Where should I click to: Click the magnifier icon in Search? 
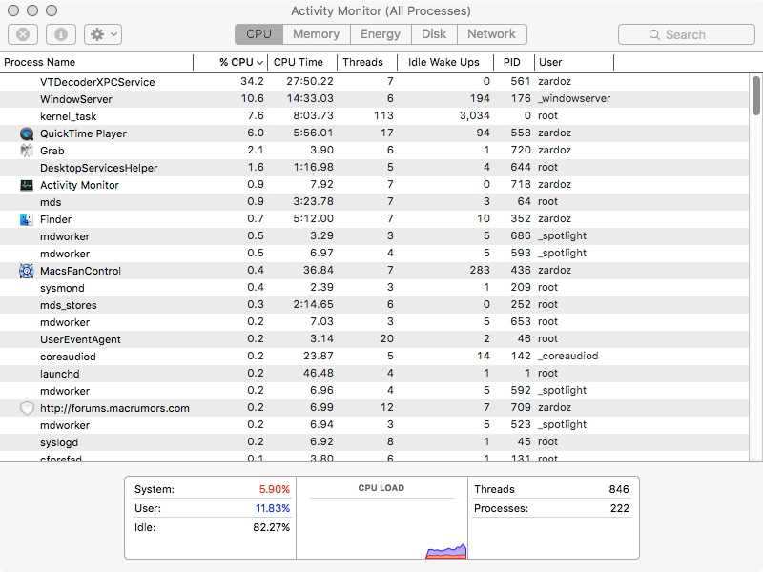[654, 35]
